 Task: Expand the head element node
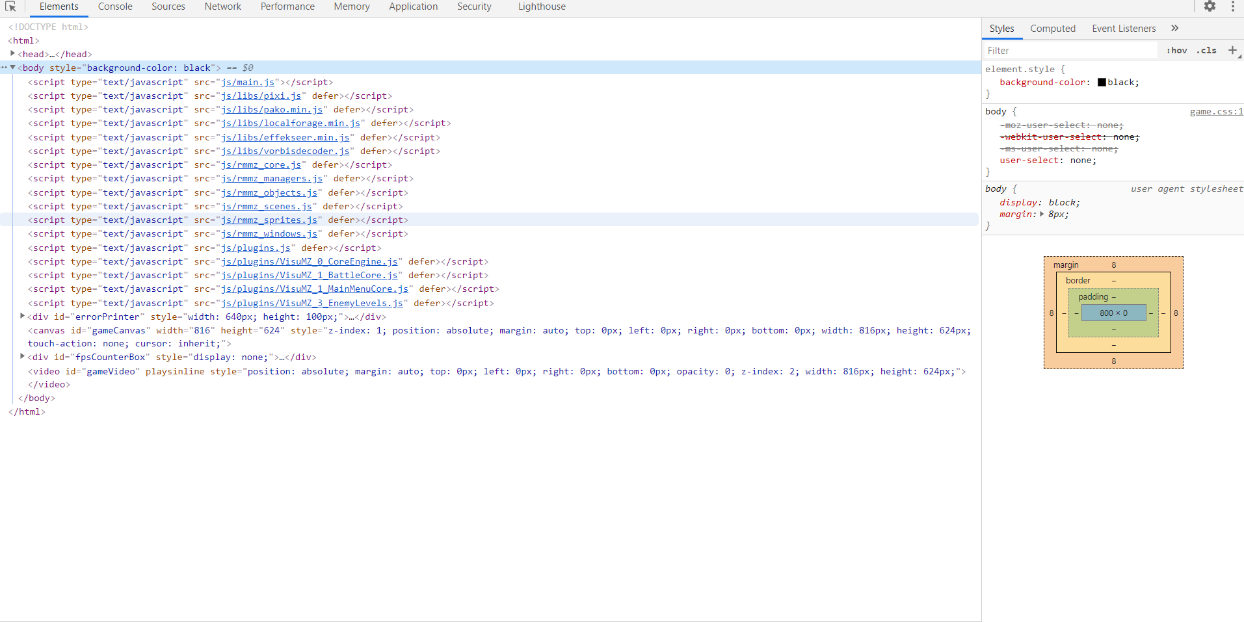tap(12, 54)
